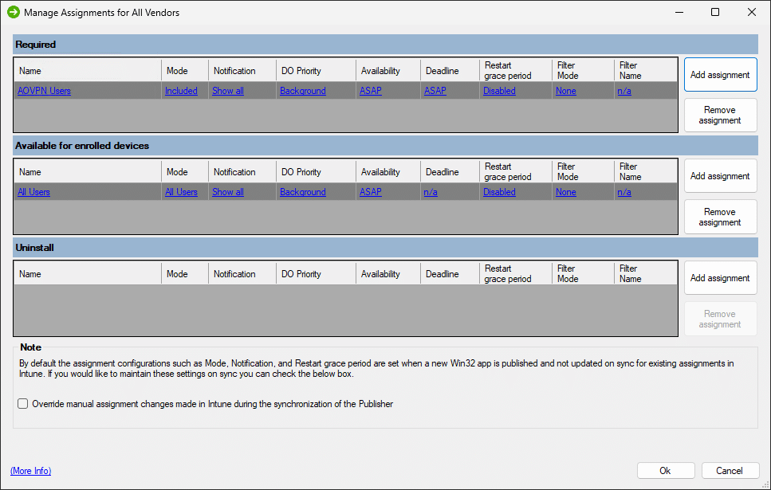Remove assignment from Available for enrolled devices
The width and height of the screenshot is (771, 490).
[x=720, y=217]
